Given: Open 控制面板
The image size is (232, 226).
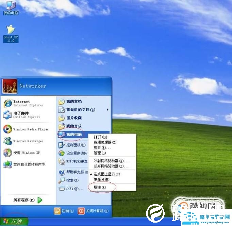Looking at the screenshot, I should 72,145.
